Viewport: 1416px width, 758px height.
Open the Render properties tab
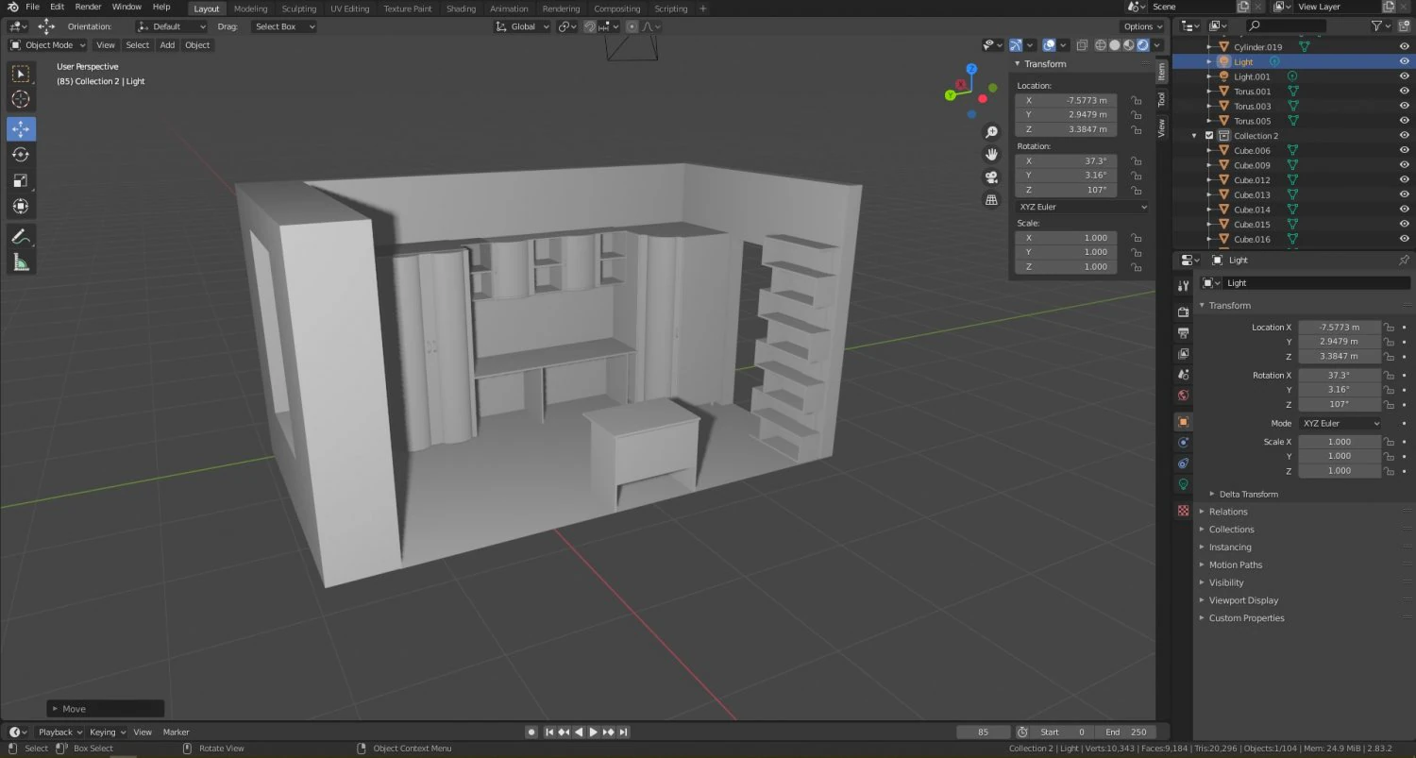tap(1184, 312)
